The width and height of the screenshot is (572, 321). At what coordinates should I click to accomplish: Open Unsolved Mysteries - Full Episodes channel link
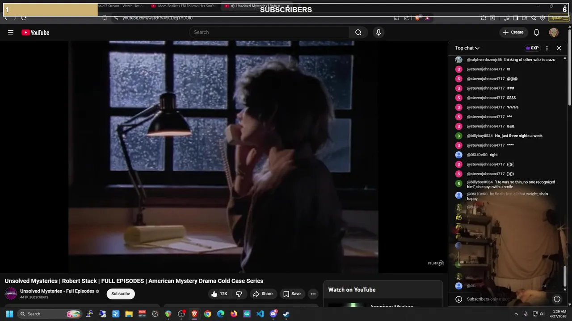tap(57, 291)
